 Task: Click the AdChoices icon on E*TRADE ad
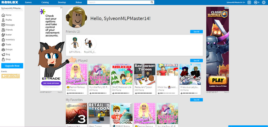point(61,8)
